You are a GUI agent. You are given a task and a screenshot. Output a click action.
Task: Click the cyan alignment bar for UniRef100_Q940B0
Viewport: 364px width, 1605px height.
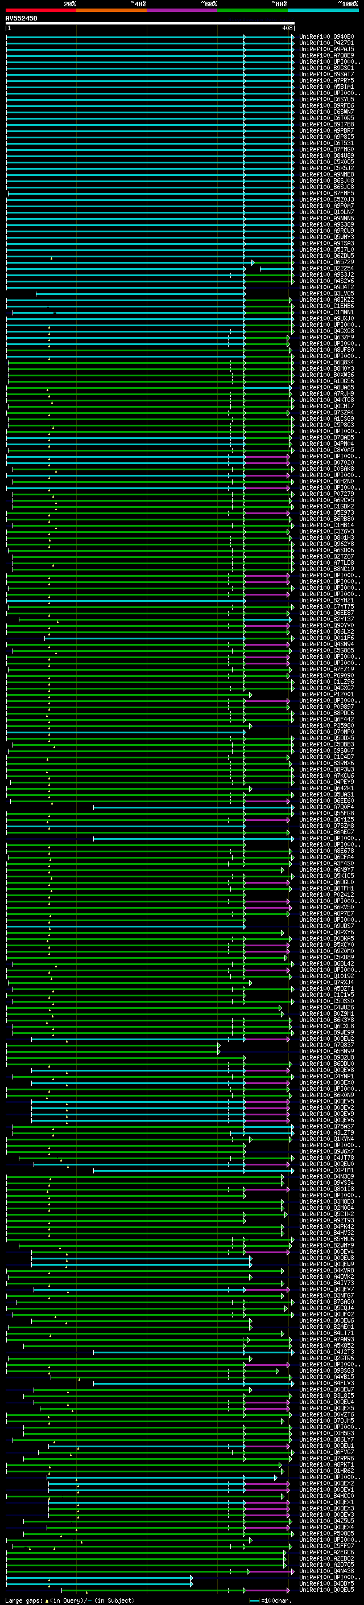150,37
